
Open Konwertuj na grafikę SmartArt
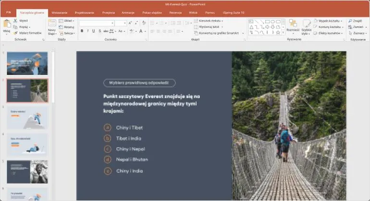click(219, 33)
